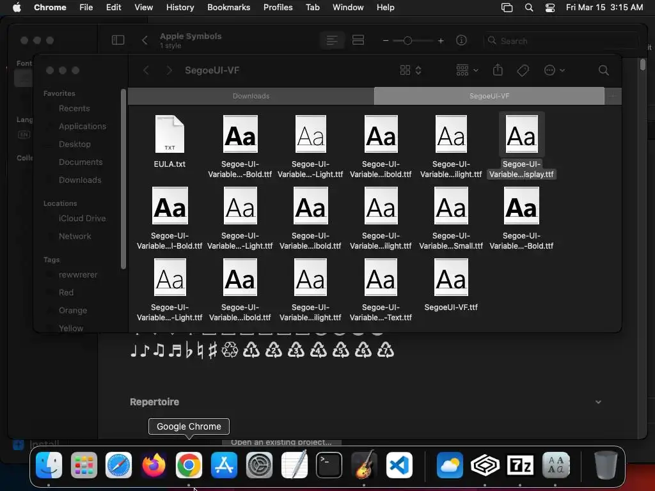655x491 pixels.
Task: Open the Chrome File menu
Action: pos(86,8)
